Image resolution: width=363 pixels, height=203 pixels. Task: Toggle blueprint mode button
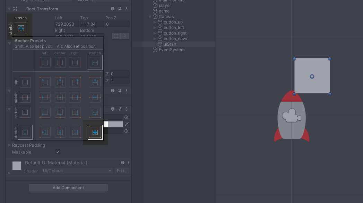click(x=116, y=36)
